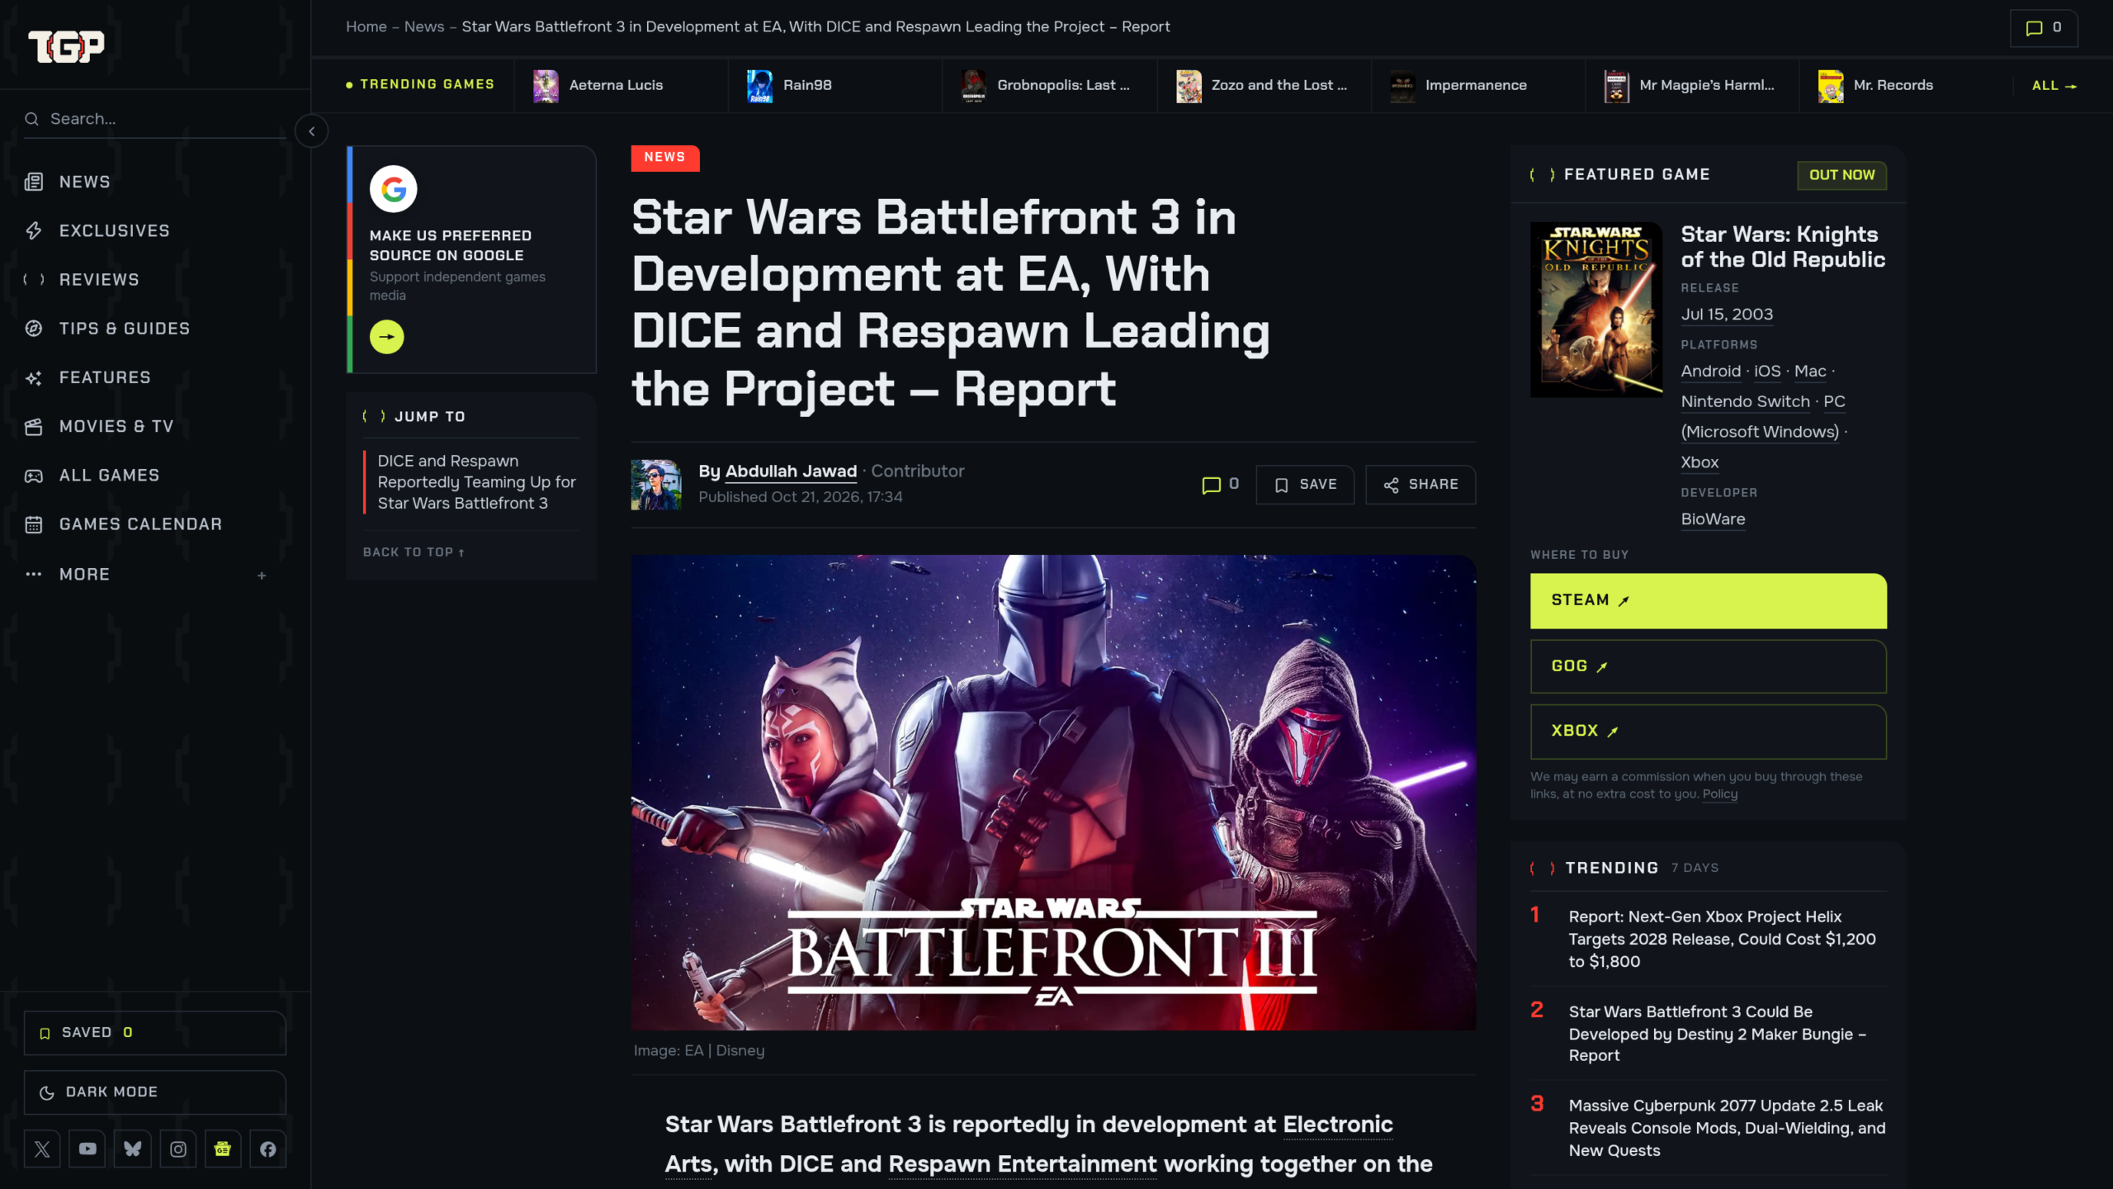Image resolution: width=2113 pixels, height=1189 pixels.
Task: Click the Home breadcrumb link
Action: point(366,26)
